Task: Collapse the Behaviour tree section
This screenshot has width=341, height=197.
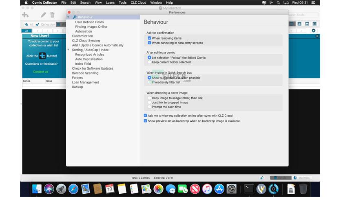Action: point(68,17)
